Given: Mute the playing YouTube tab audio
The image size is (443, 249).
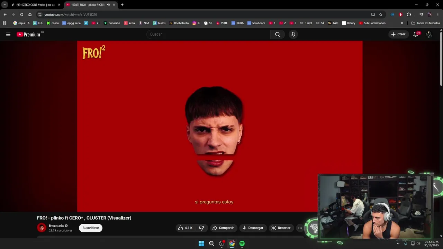Looking at the screenshot, I should pos(108,5).
